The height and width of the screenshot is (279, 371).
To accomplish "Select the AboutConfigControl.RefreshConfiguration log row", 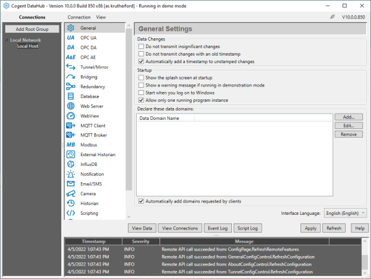I will (x=213, y=264).
